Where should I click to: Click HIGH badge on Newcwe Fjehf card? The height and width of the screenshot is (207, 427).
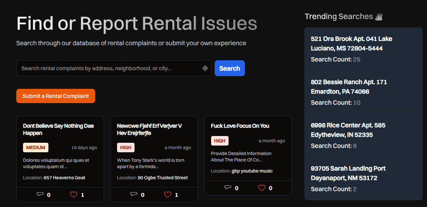125,148
